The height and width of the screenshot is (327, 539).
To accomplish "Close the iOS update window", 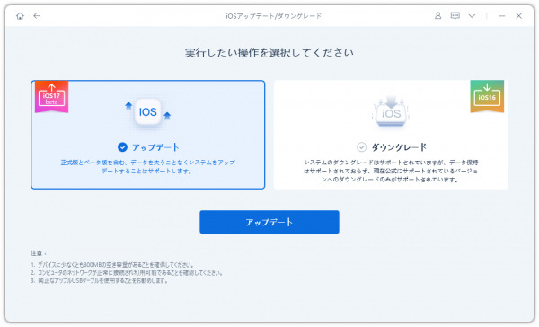I will pos(518,16).
